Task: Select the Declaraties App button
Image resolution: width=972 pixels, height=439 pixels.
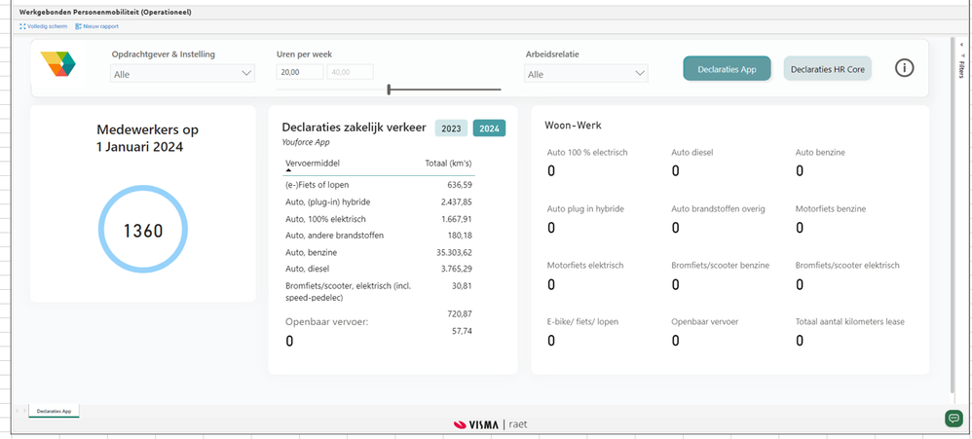Action: [x=728, y=69]
